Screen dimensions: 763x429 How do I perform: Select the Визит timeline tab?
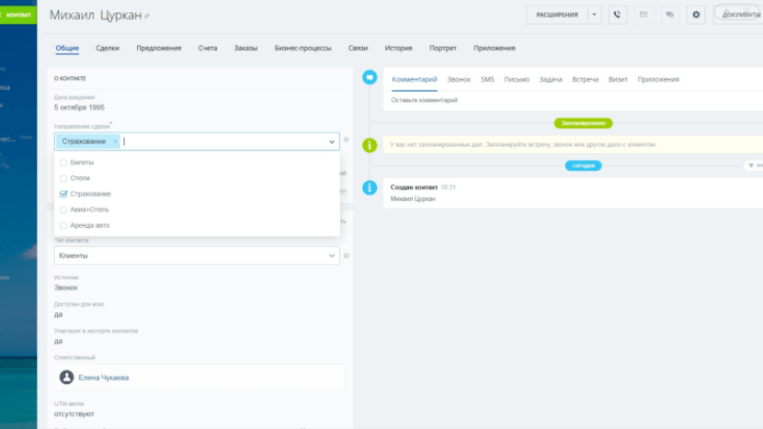(618, 79)
